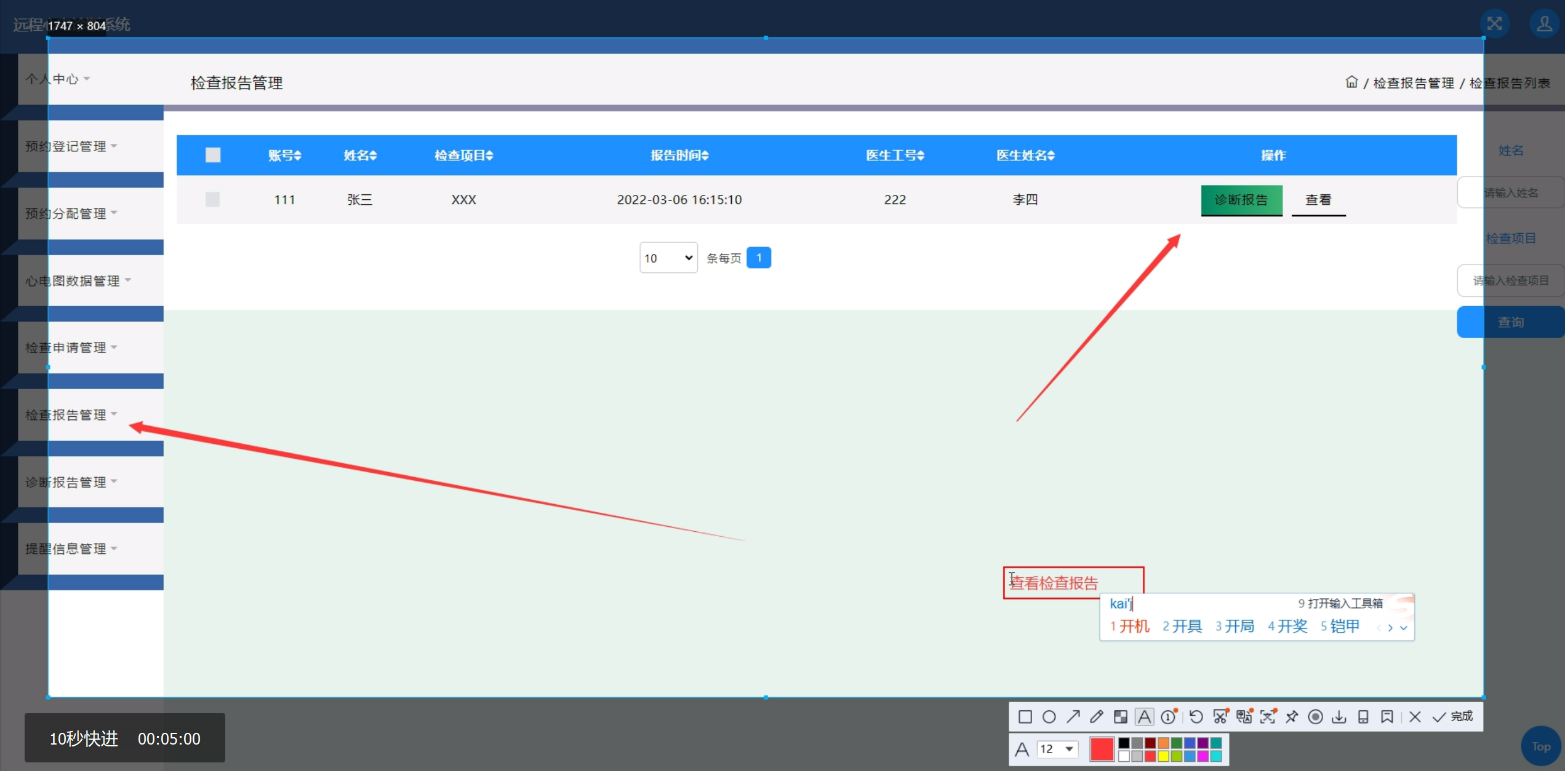Viewport: 1565px width, 771px height.
Task: Save the screenshot using download icon
Action: tap(1339, 716)
